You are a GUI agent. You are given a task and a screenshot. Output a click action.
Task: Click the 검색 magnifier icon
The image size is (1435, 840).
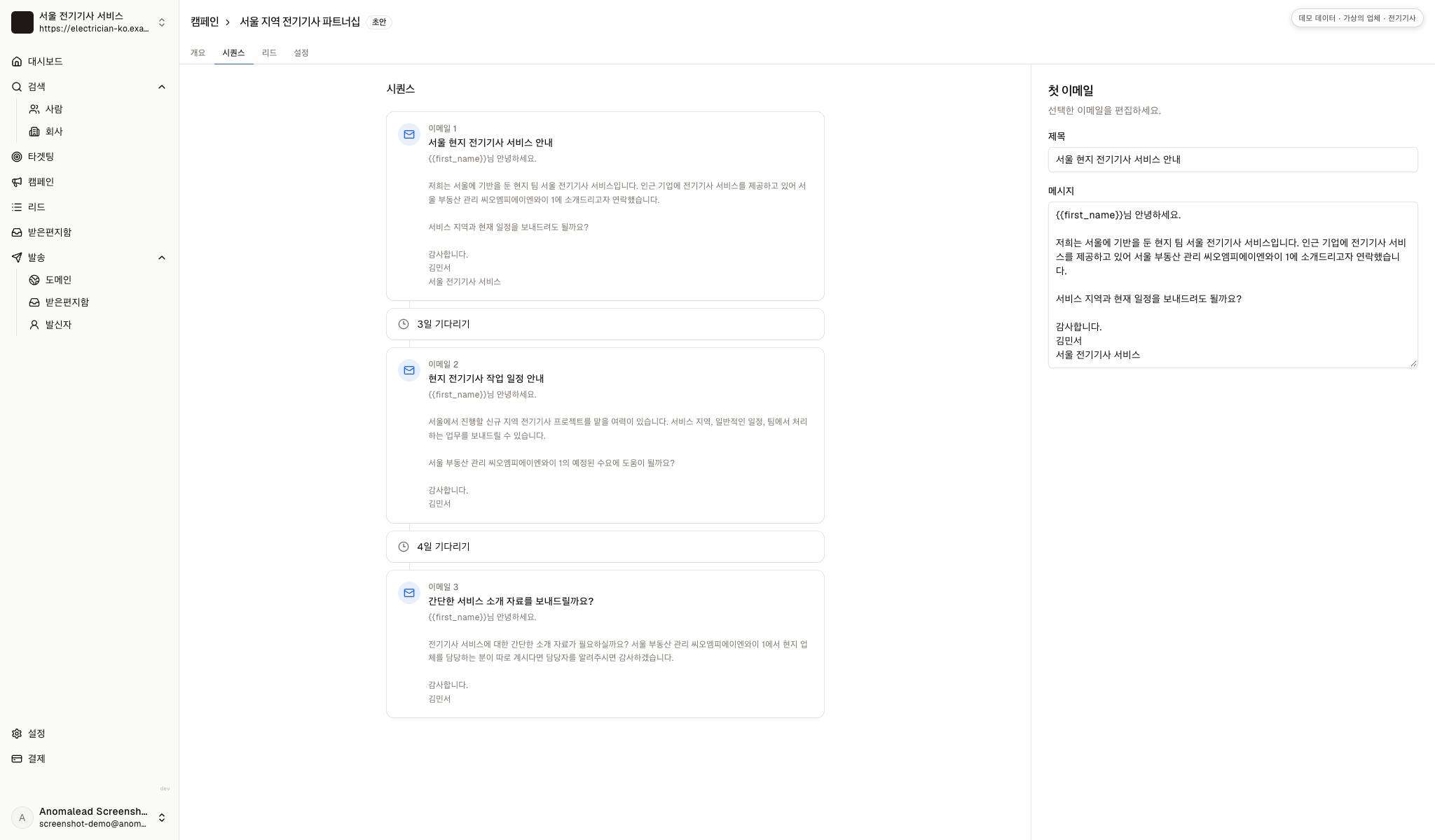tap(17, 87)
